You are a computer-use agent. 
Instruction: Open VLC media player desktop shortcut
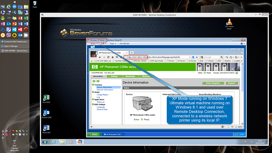229,24
